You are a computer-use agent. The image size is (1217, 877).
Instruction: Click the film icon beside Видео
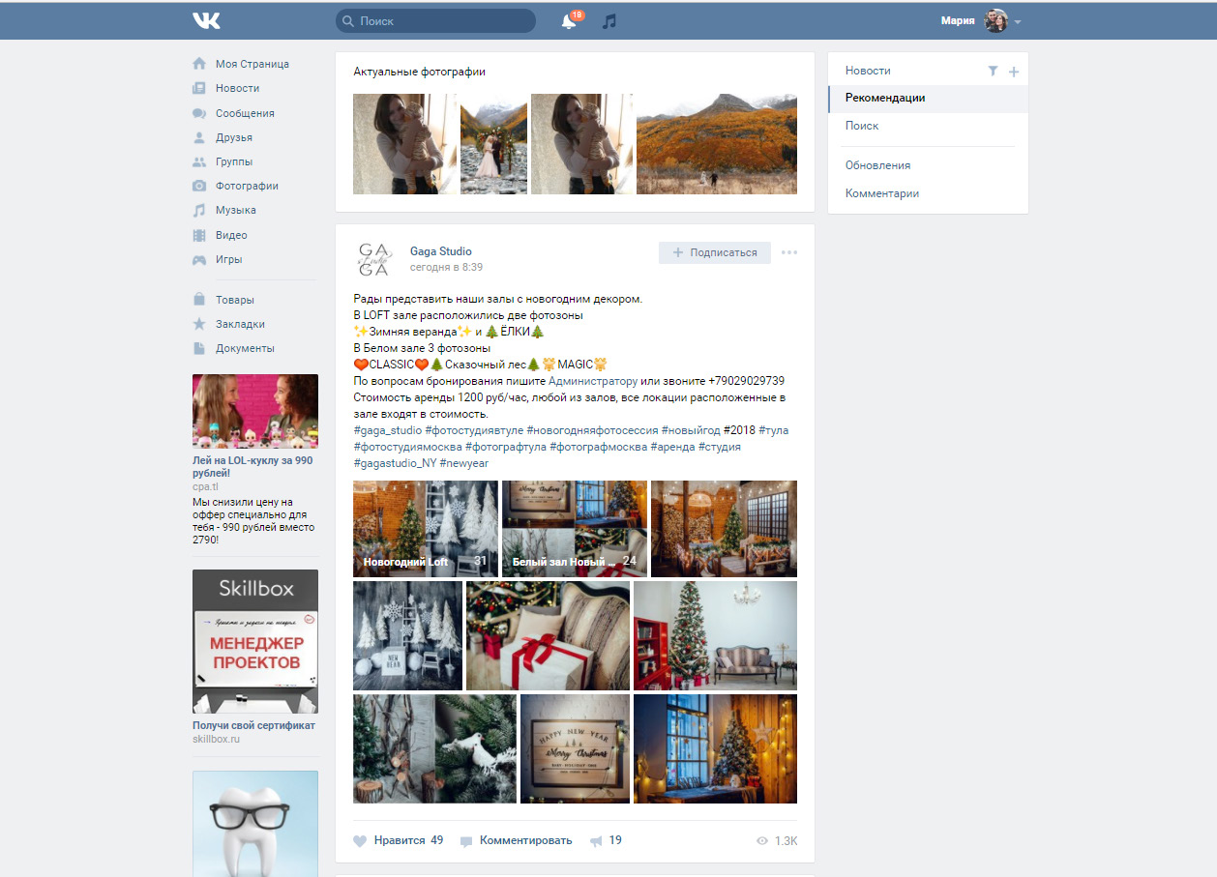[199, 235]
